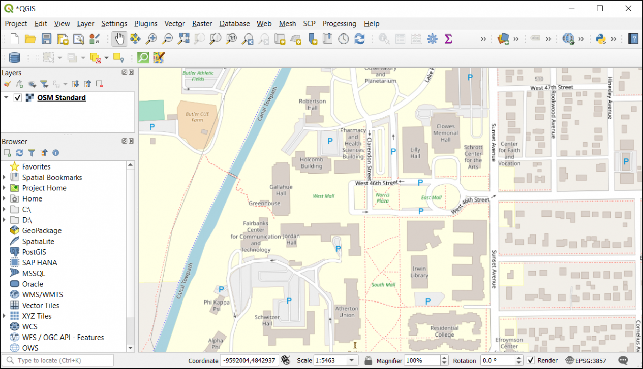643x369 pixels.
Task: Open the Scale dropdown list
Action: coord(352,360)
